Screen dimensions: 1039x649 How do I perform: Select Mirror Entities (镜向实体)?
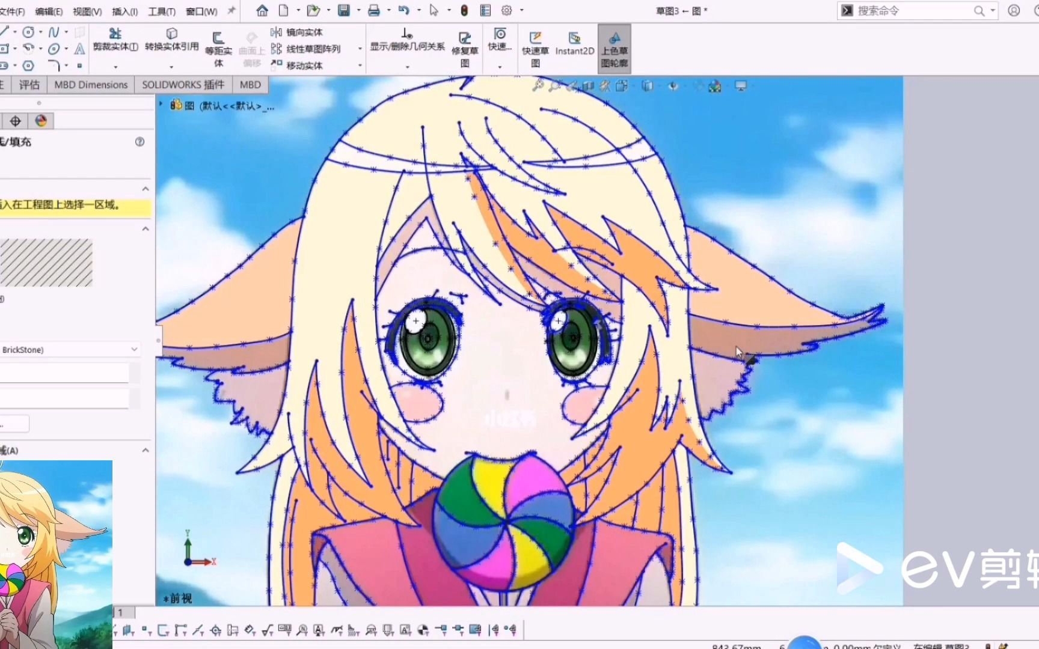point(297,32)
